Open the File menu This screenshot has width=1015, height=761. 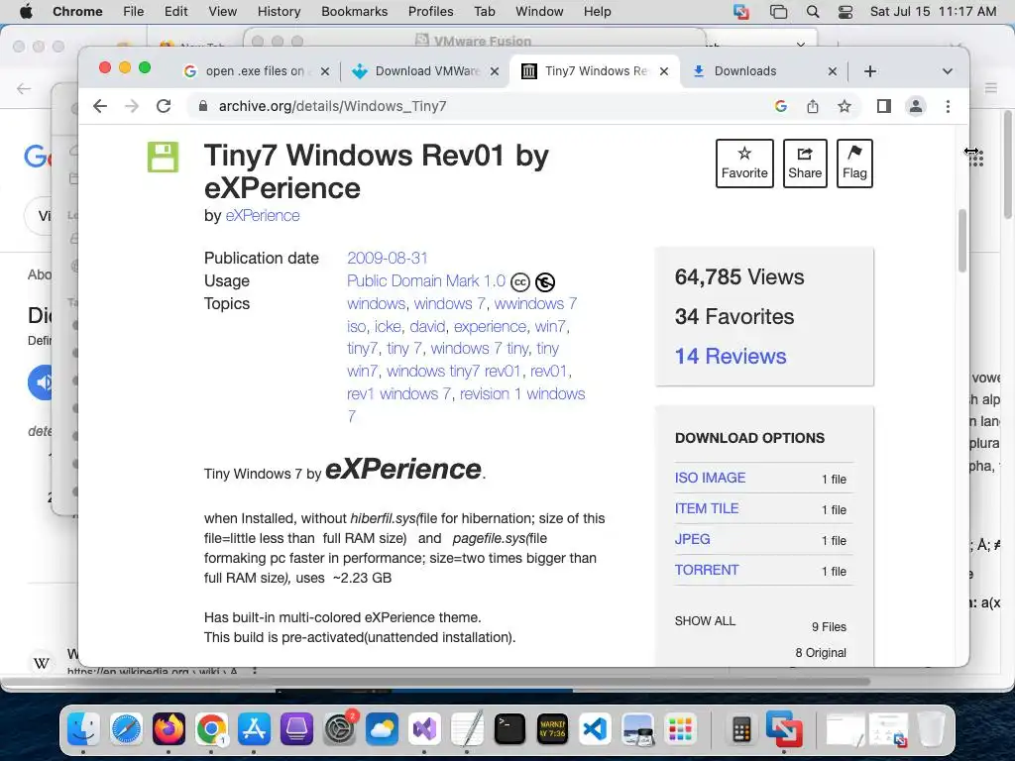pyautogui.click(x=134, y=12)
